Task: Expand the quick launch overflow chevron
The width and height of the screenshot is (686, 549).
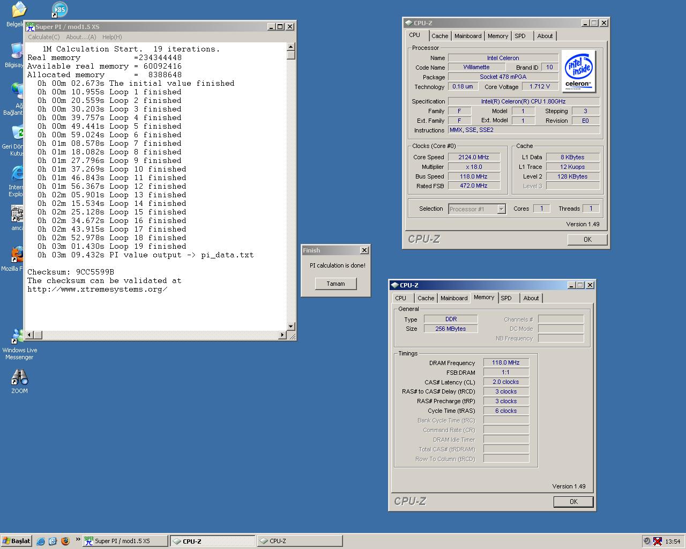Action: [x=78, y=540]
